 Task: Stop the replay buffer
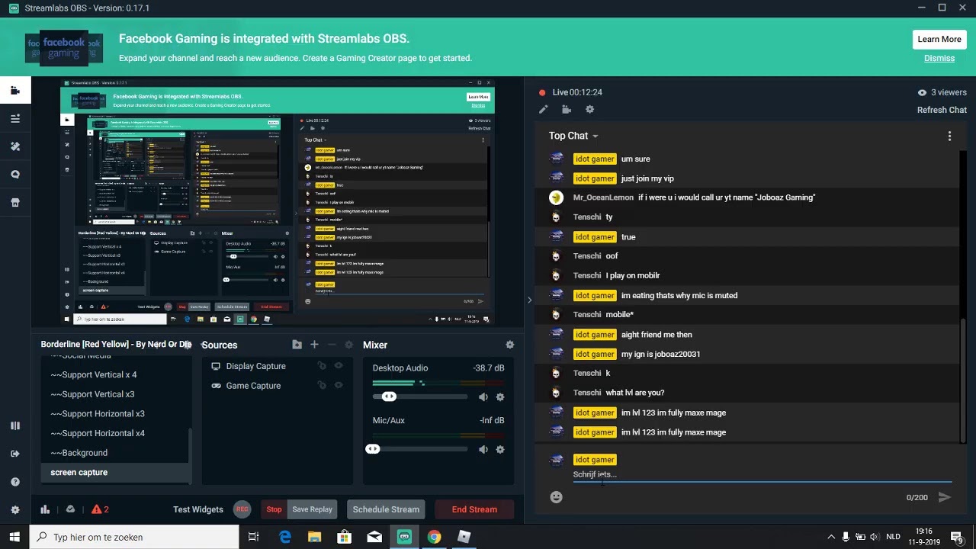(274, 509)
